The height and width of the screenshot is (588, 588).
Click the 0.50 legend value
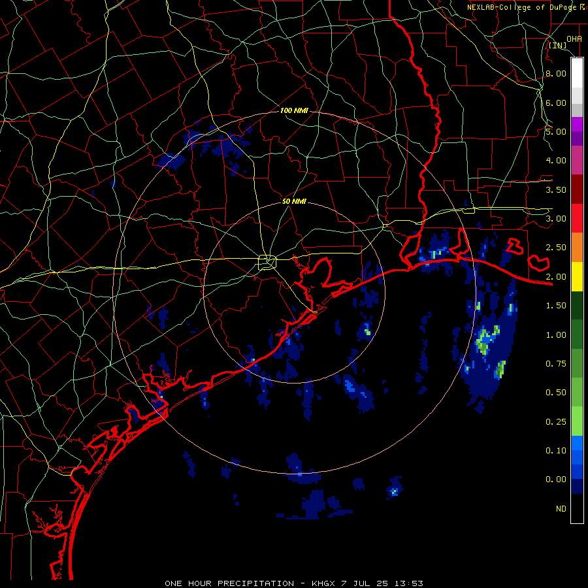556,393
